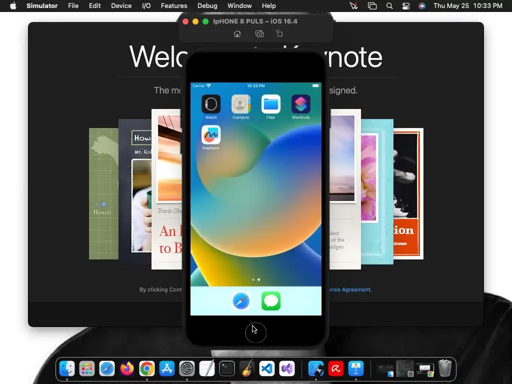
Task: Take a simulator screenshot with camera icon
Action: click(259, 33)
